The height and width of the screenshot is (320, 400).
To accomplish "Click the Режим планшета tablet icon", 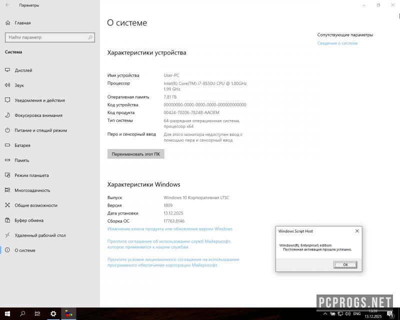I will click(x=7, y=175).
